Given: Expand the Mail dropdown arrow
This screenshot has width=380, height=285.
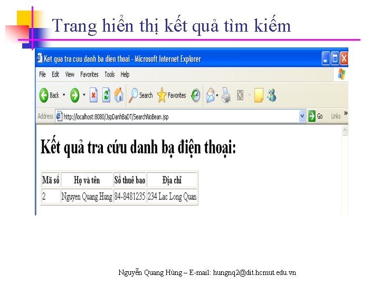Looking at the screenshot, I should point(217,96).
